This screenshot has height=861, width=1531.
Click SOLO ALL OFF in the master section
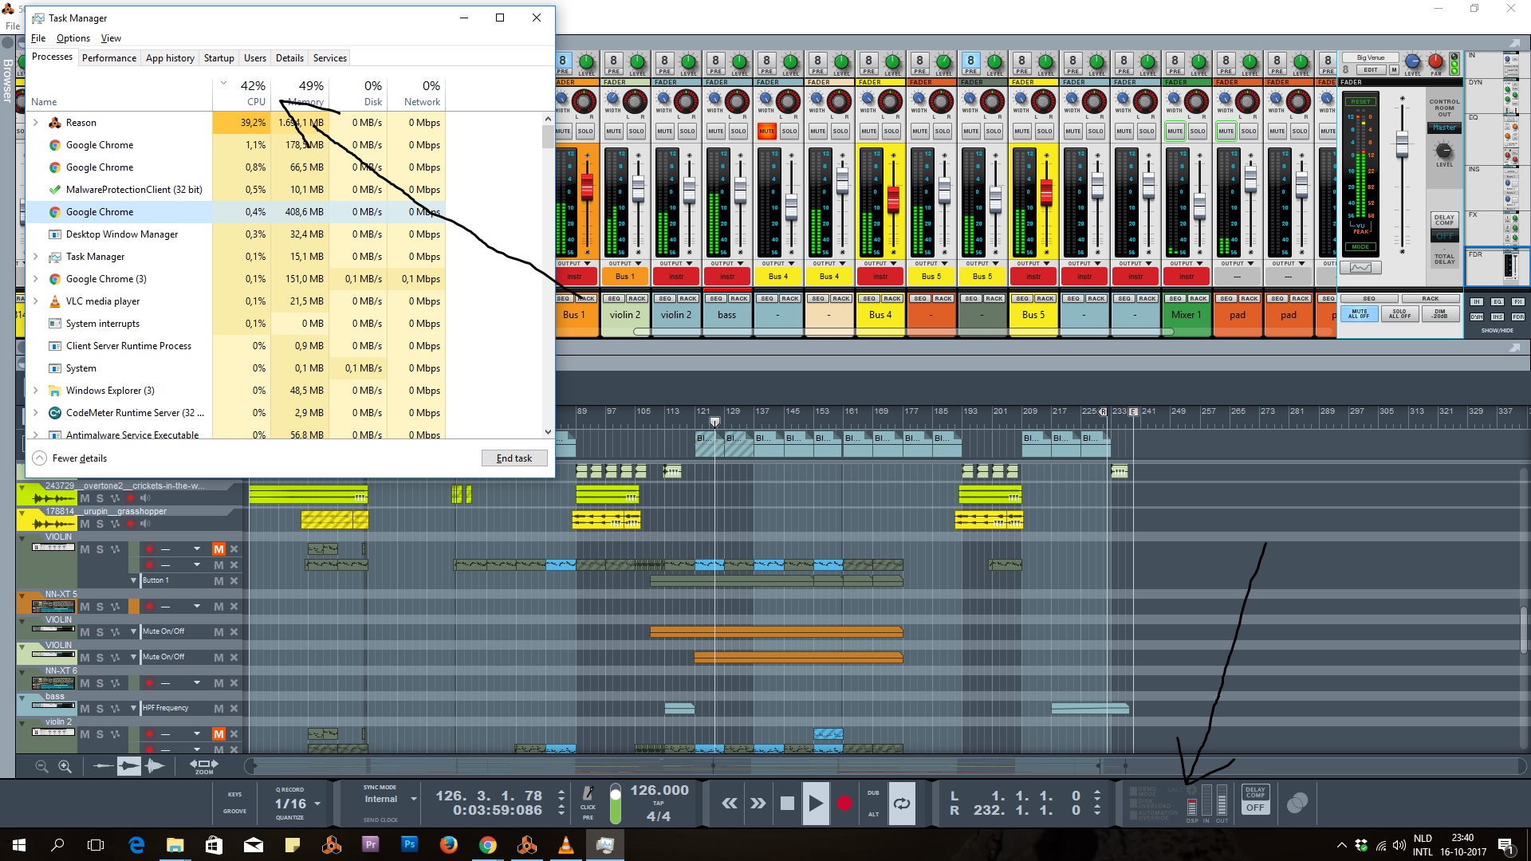[x=1399, y=314]
